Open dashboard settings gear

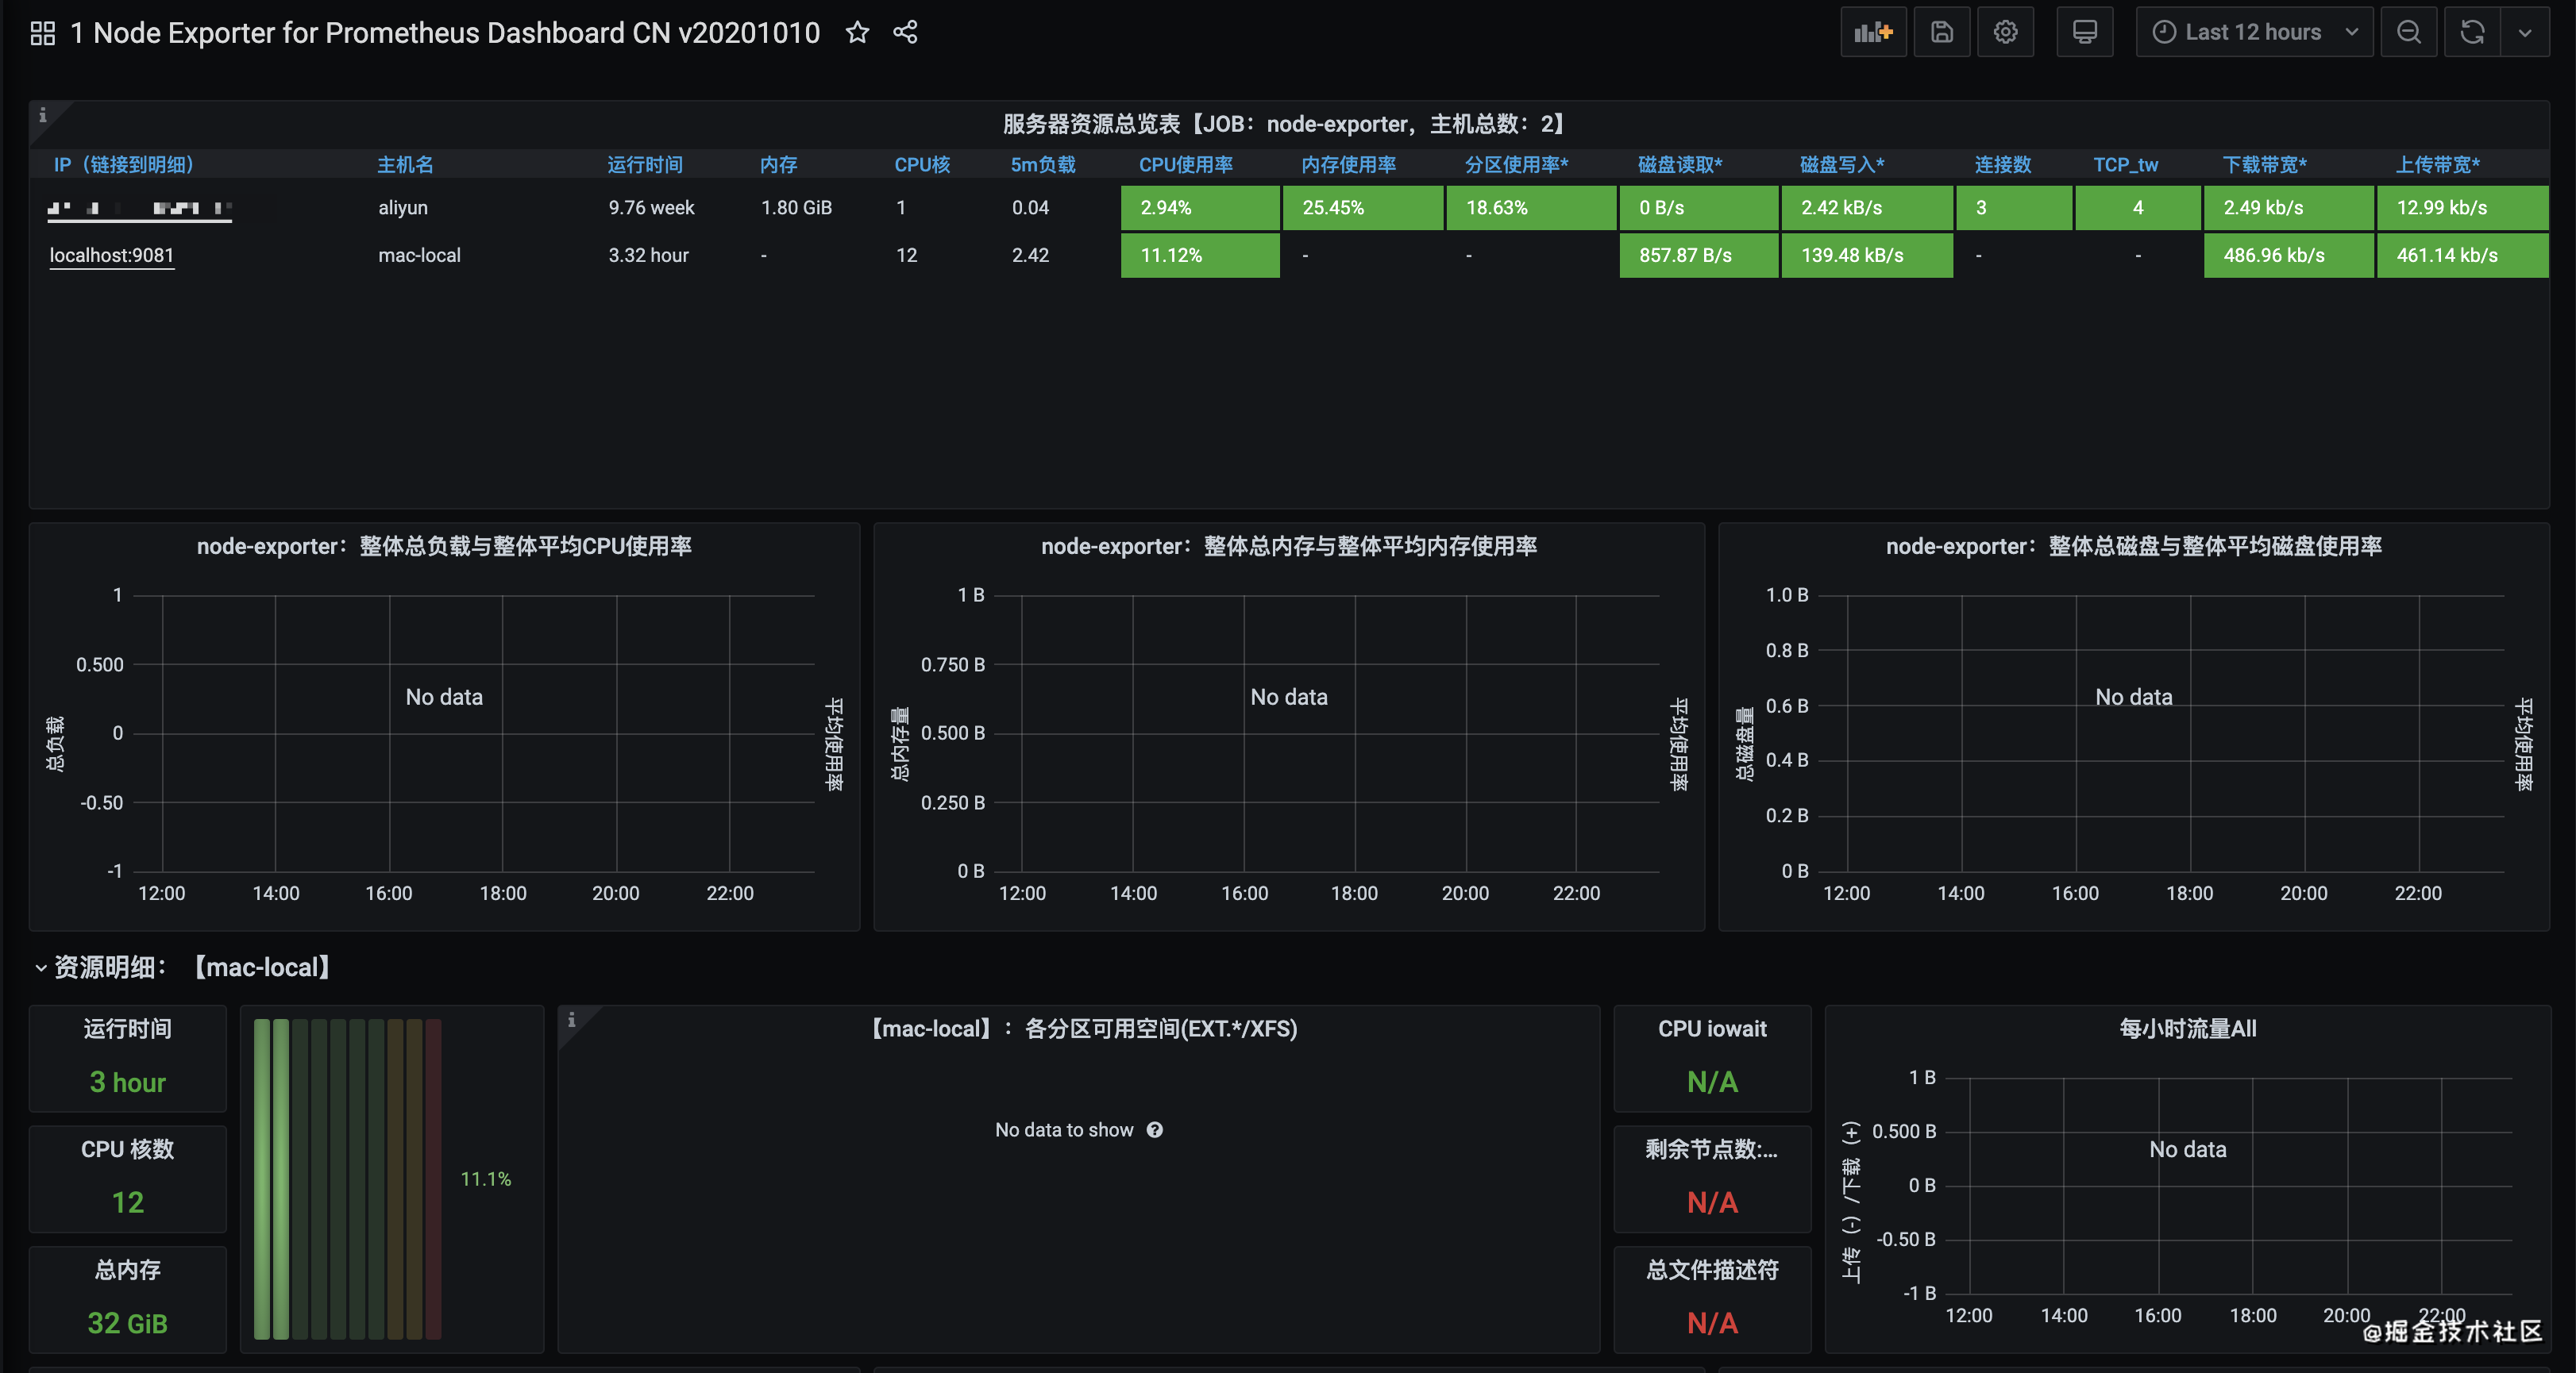pos(2005,32)
